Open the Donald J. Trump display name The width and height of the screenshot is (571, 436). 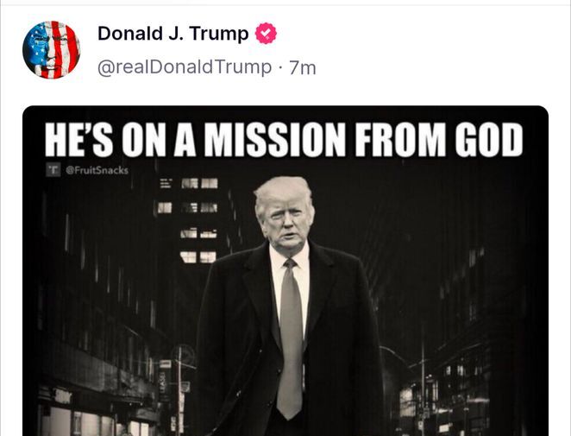coord(173,35)
